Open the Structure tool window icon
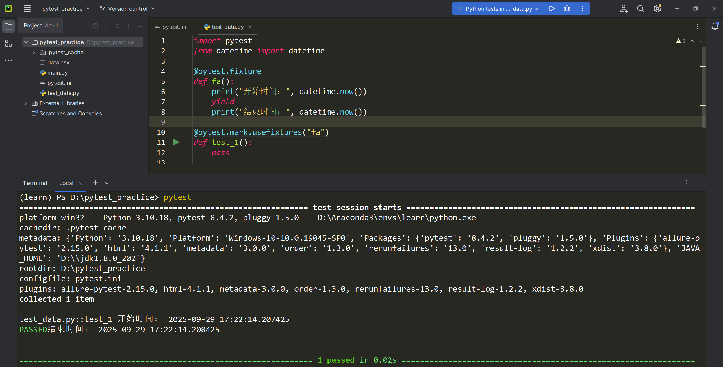 click(8, 43)
